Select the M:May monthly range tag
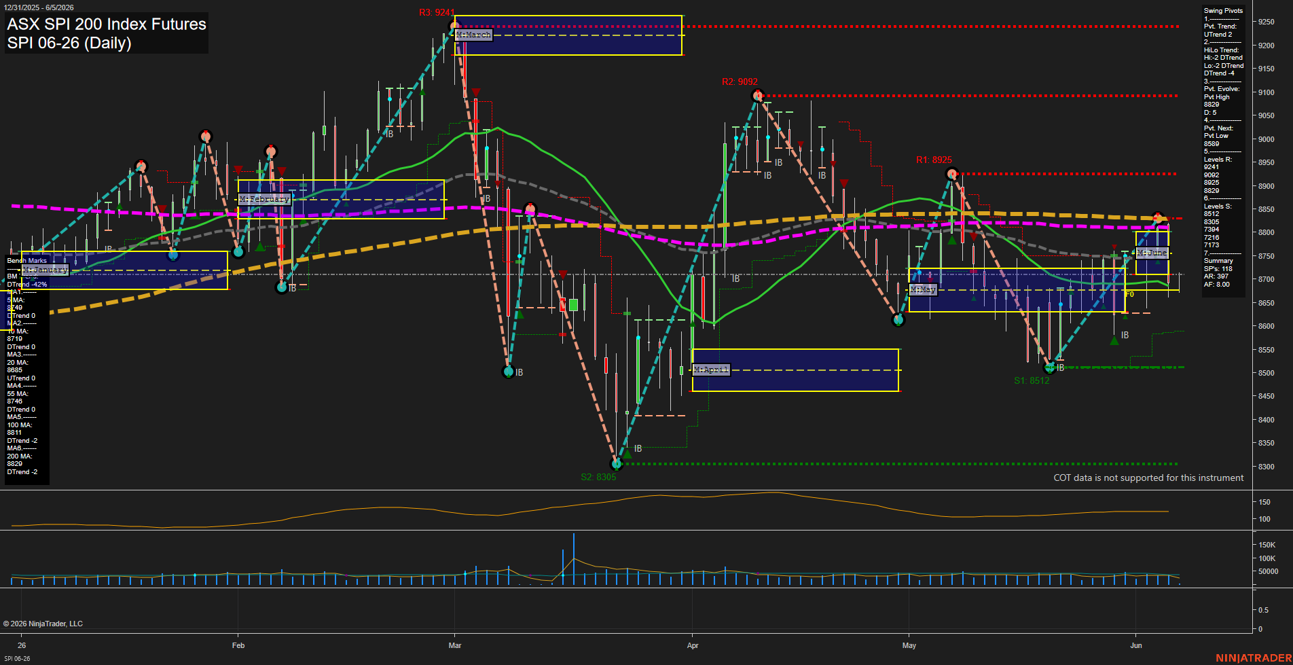The image size is (1293, 665). pos(923,289)
